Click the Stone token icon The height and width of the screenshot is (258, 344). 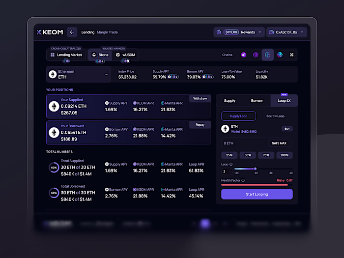(x=94, y=55)
